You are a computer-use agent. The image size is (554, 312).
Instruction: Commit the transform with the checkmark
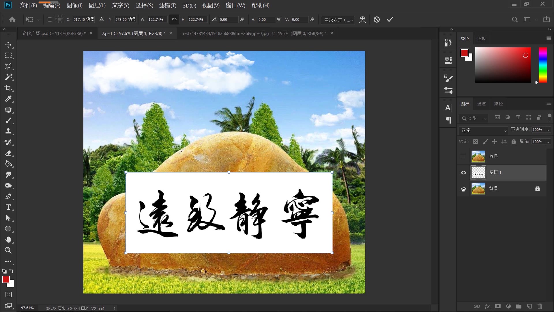point(390,19)
